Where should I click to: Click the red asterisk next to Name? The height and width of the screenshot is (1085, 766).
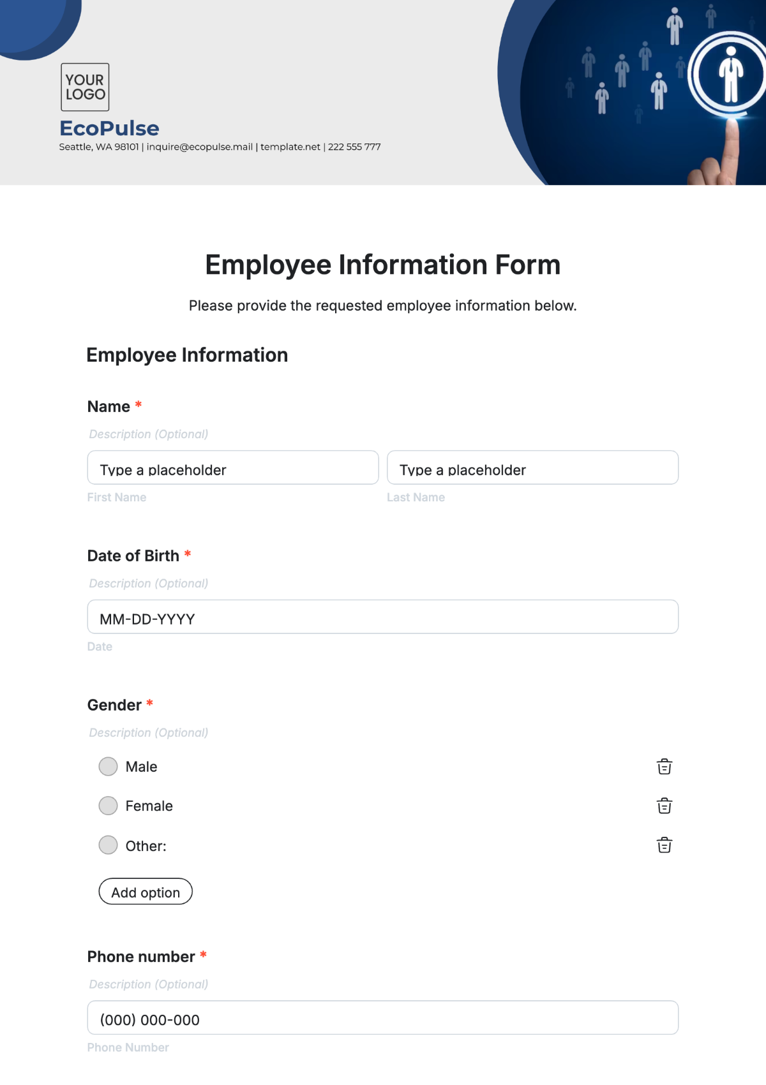139,406
